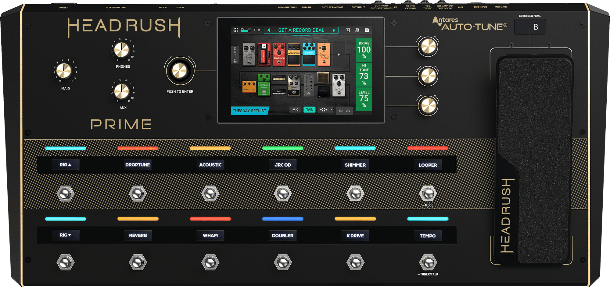Select the tan 4x12 cabinet block
Image resolution: width=610 pixels, height=287 pixels.
(323, 78)
